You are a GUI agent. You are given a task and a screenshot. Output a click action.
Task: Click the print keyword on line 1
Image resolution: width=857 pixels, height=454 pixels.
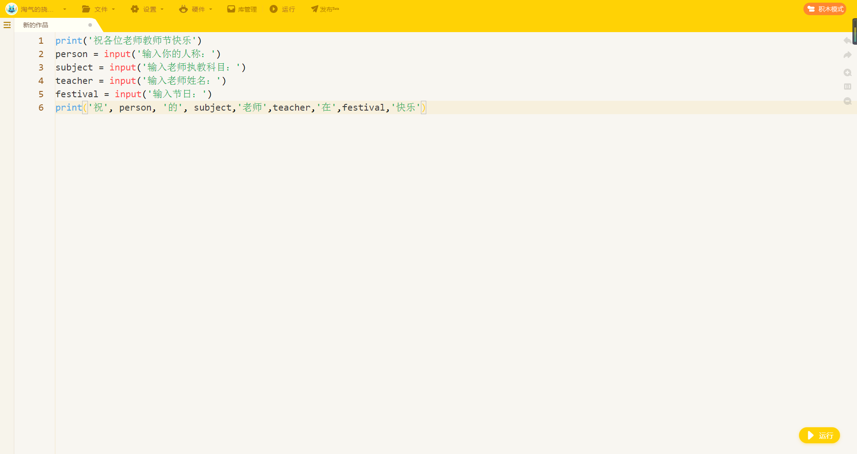[x=69, y=41]
